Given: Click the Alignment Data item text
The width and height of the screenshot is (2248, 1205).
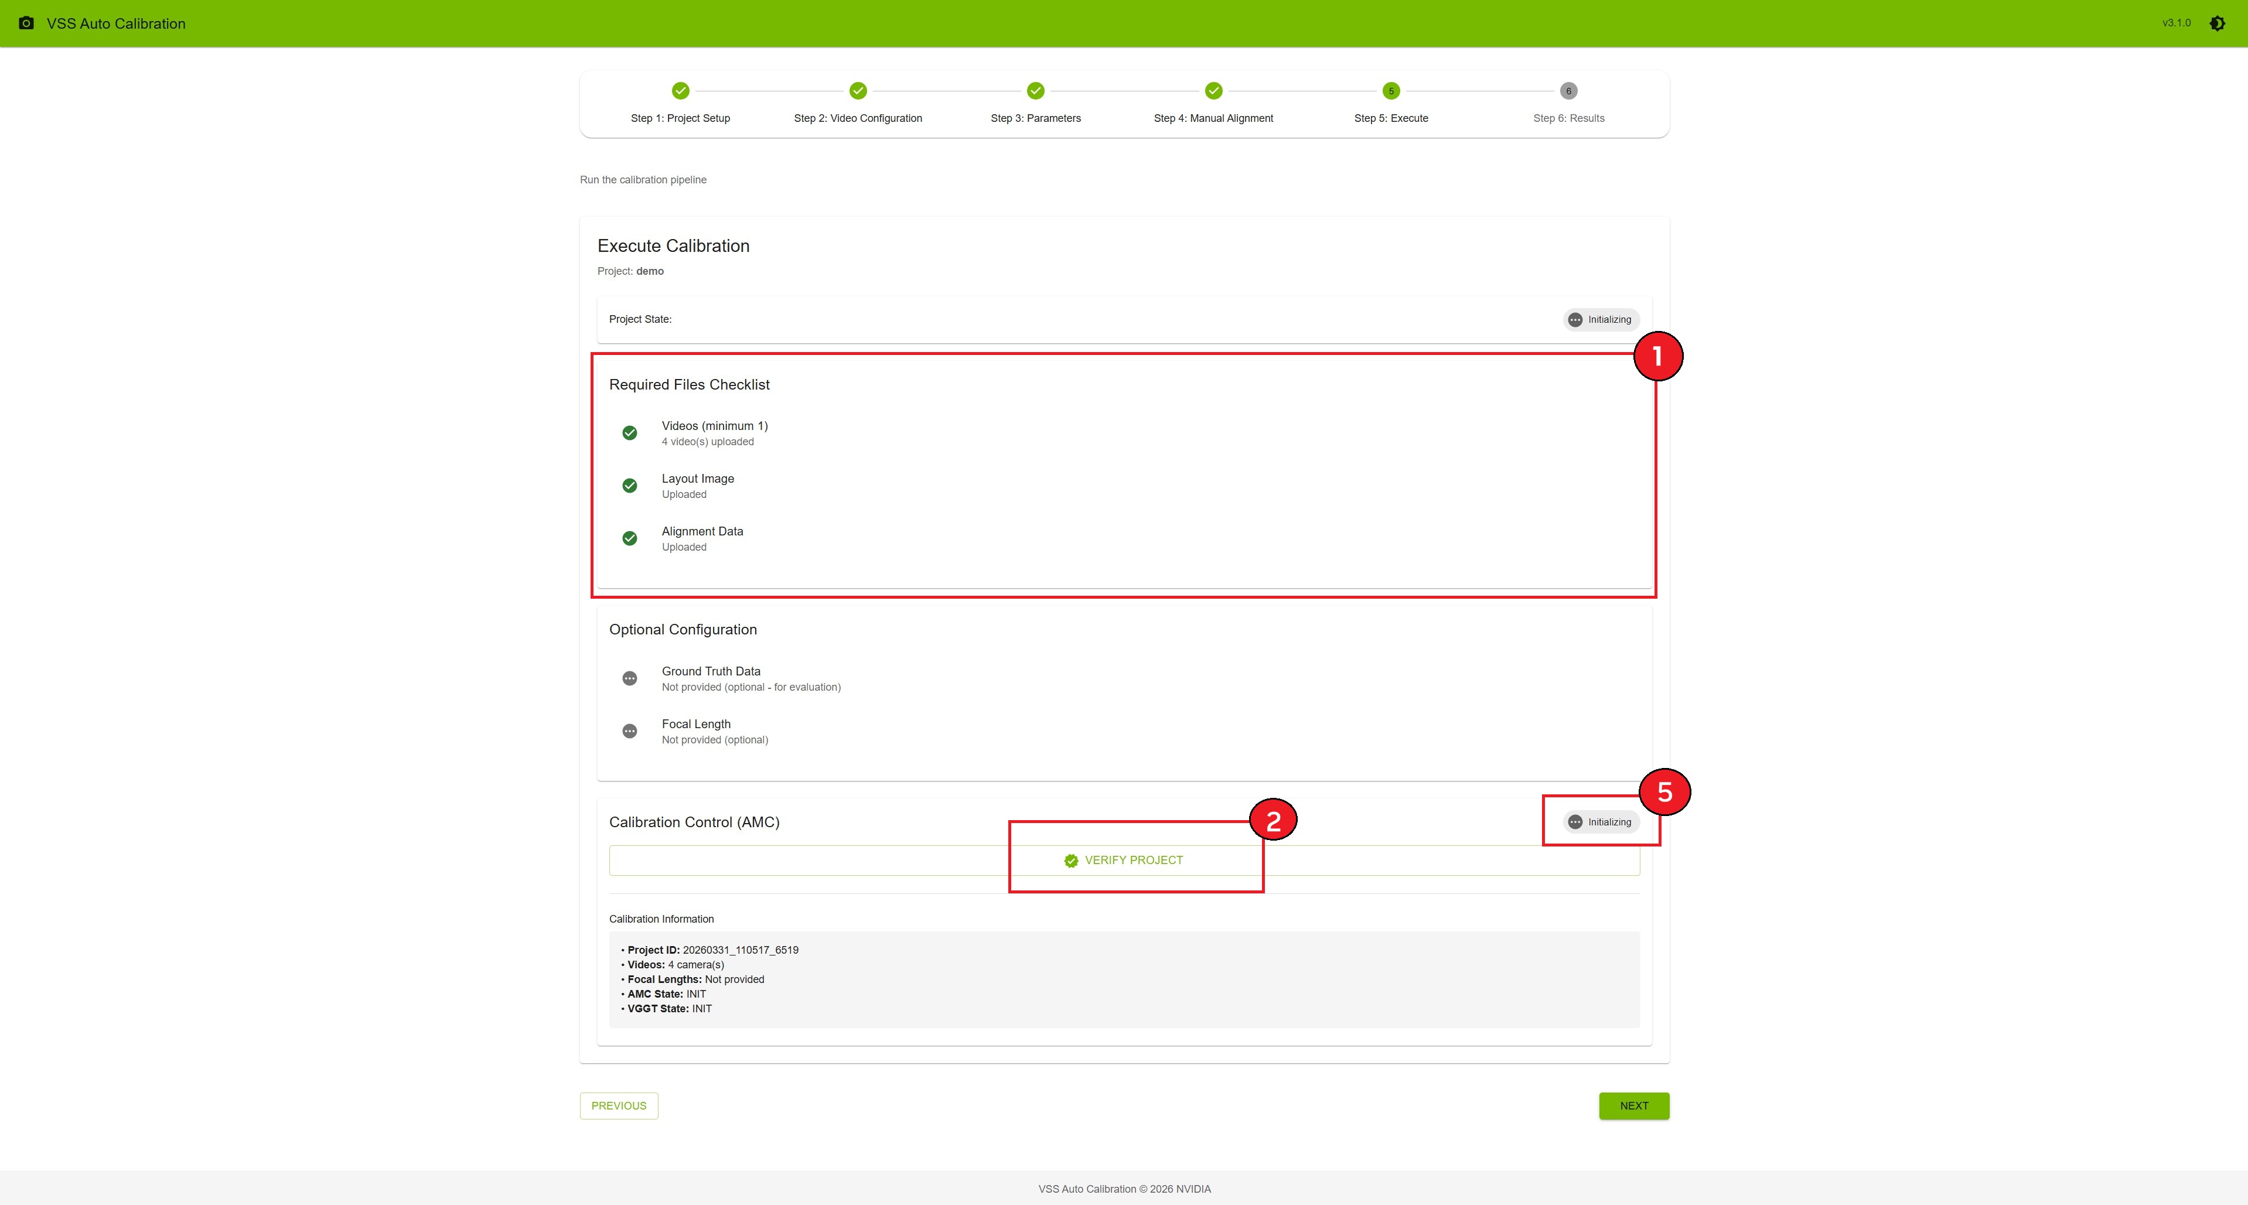Looking at the screenshot, I should pos(702,531).
